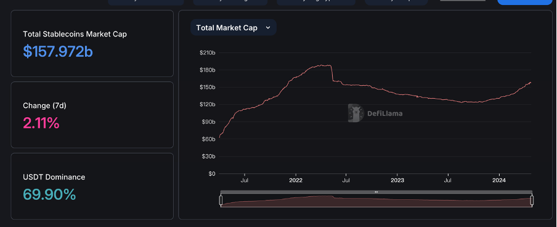
Task: Grab the right handle of the range selector
Action: coord(532,200)
